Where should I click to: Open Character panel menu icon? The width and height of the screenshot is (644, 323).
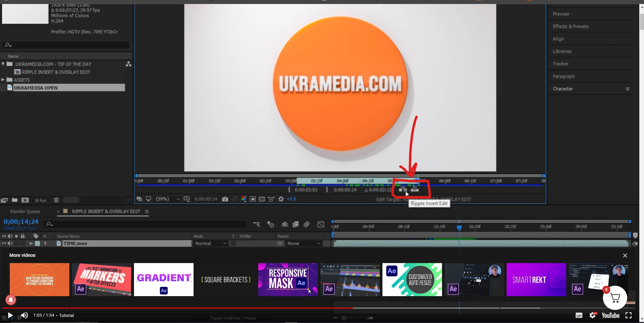[628, 89]
